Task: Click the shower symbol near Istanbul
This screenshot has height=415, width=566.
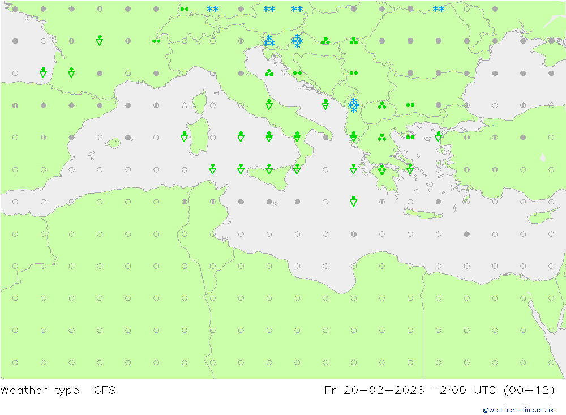Action: pyautogui.click(x=439, y=136)
